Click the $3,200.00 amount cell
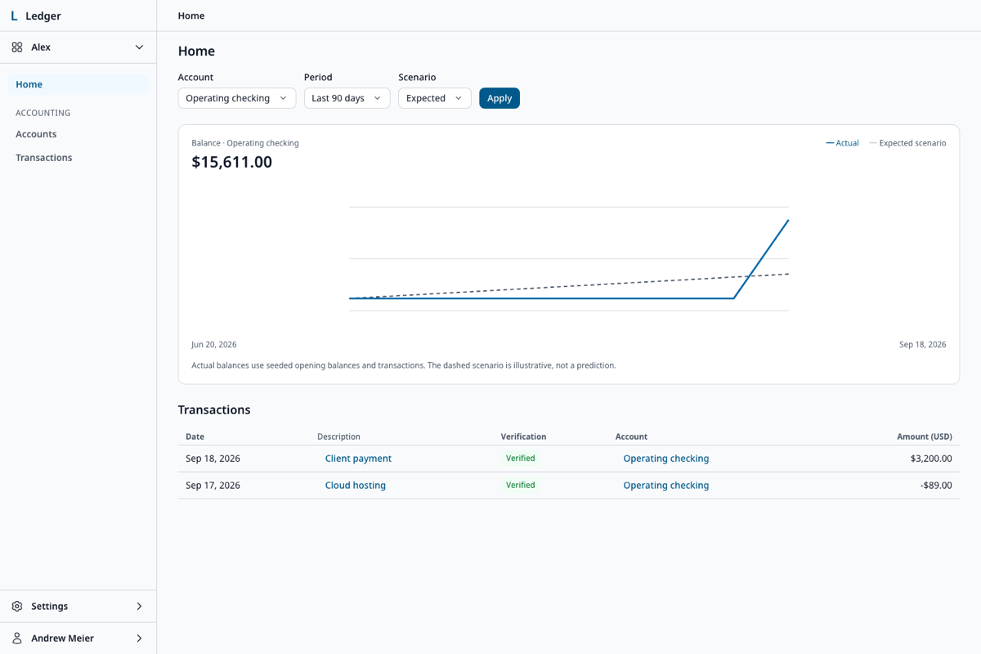 (931, 459)
